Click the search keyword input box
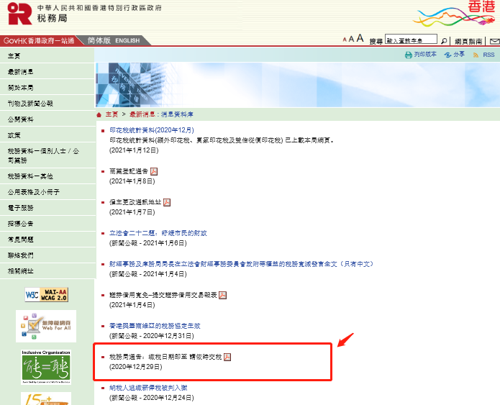Image resolution: width=500 pixels, height=405 pixels. 411,41
